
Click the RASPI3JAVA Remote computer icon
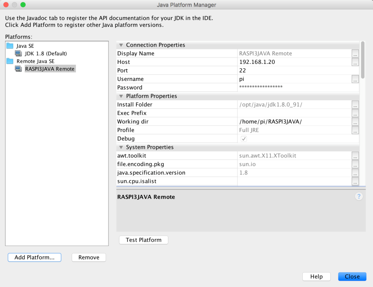coord(18,69)
